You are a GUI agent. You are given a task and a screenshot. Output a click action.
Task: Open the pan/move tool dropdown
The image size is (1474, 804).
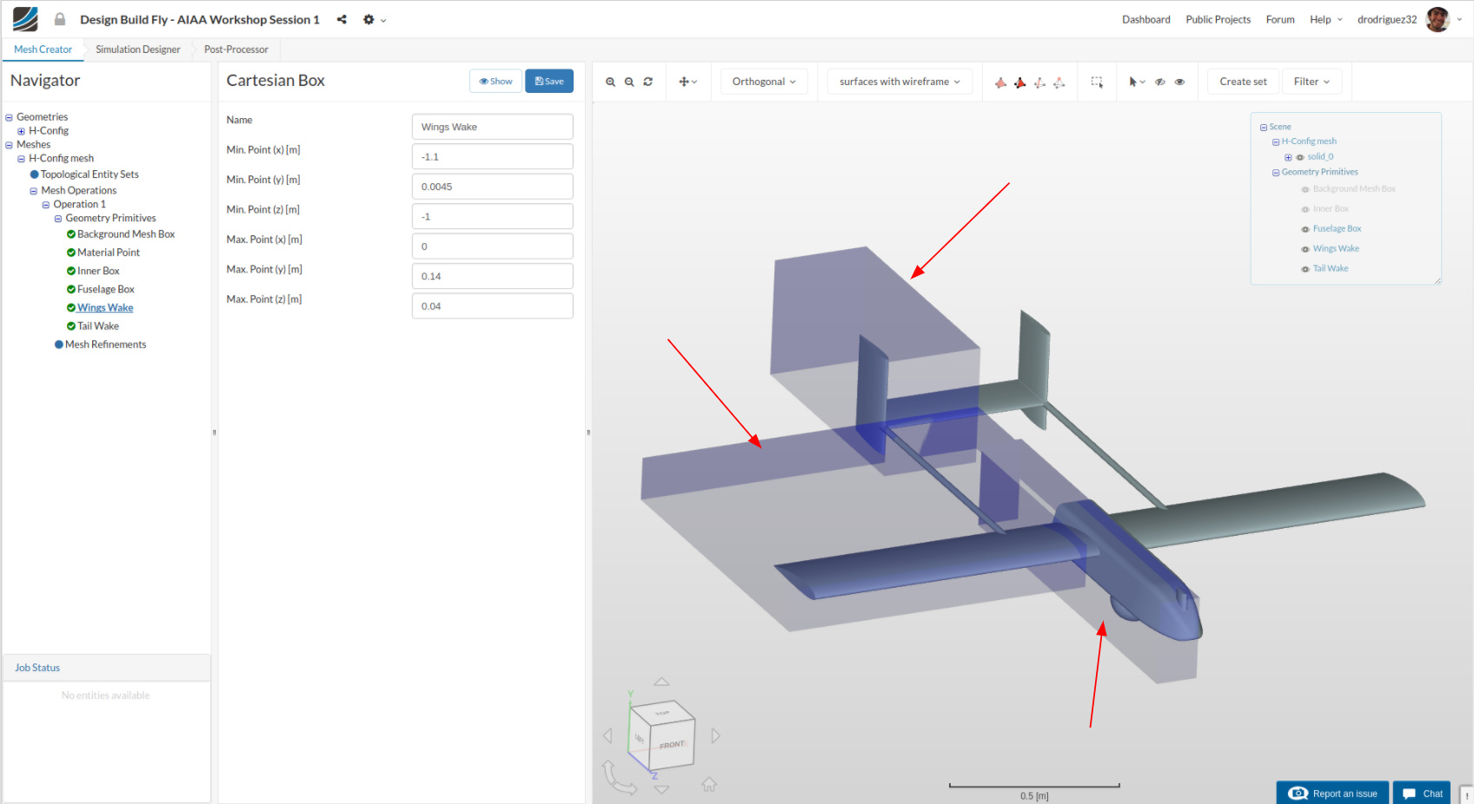[x=687, y=82]
